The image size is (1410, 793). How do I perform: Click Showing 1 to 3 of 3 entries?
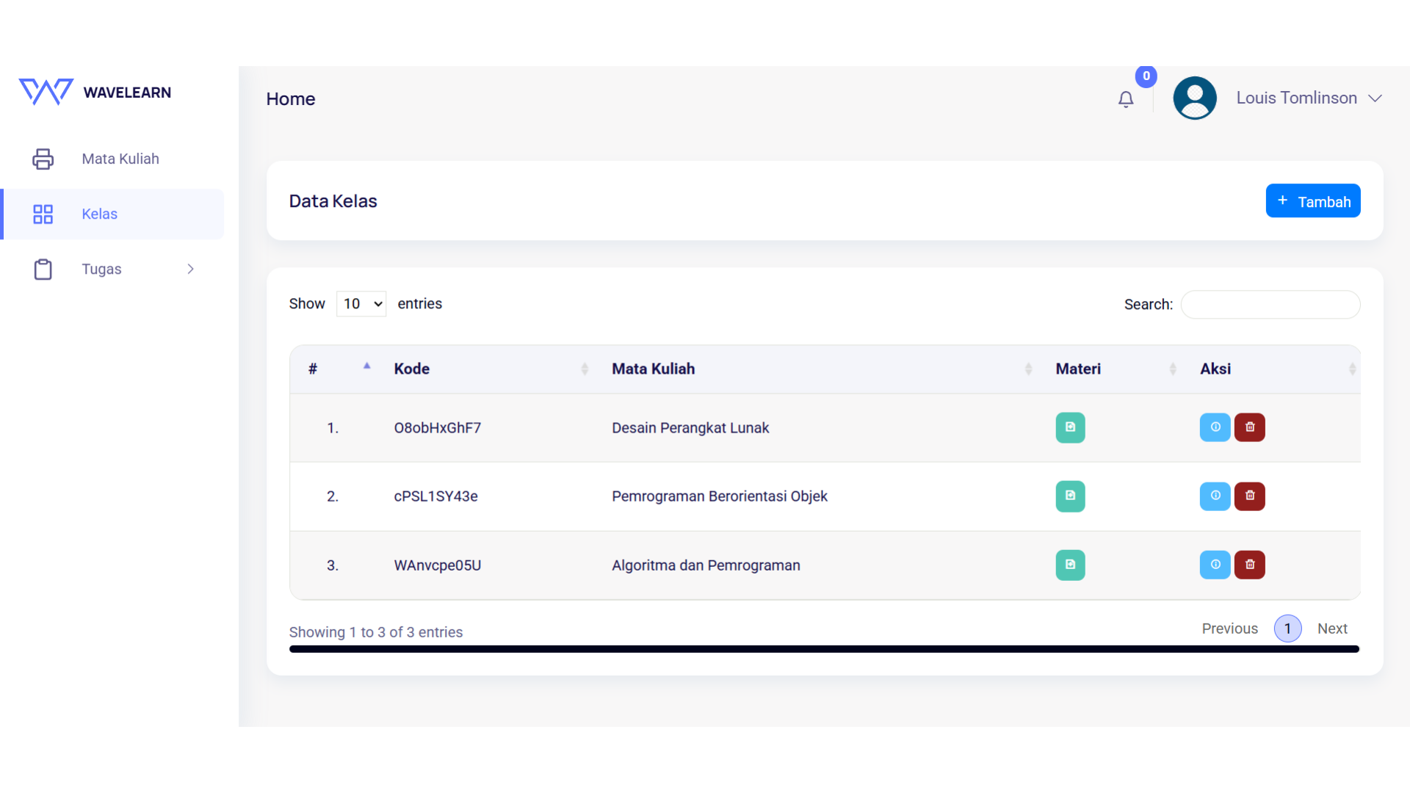(x=375, y=632)
